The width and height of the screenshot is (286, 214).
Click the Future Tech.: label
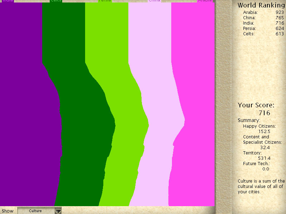pyautogui.click(x=256, y=163)
